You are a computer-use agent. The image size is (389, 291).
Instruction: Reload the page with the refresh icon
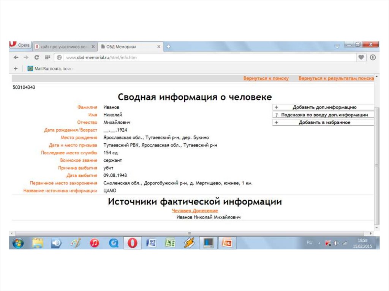click(37, 57)
